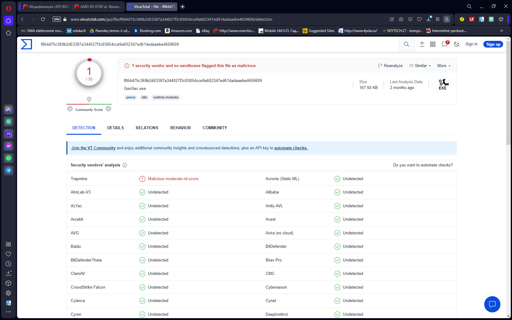Viewport: 512px width, 320px height.
Task: Click the file hash search field
Action: pyautogui.click(x=217, y=44)
